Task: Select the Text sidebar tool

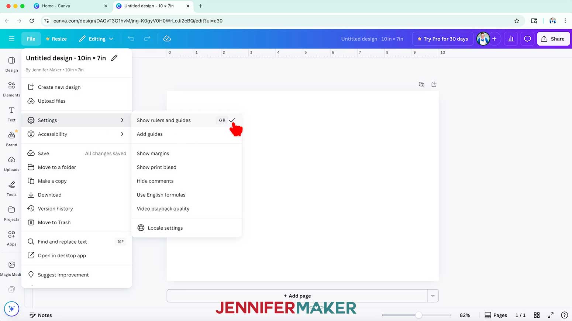Action: [11, 114]
